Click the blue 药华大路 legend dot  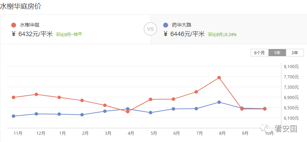(166, 25)
